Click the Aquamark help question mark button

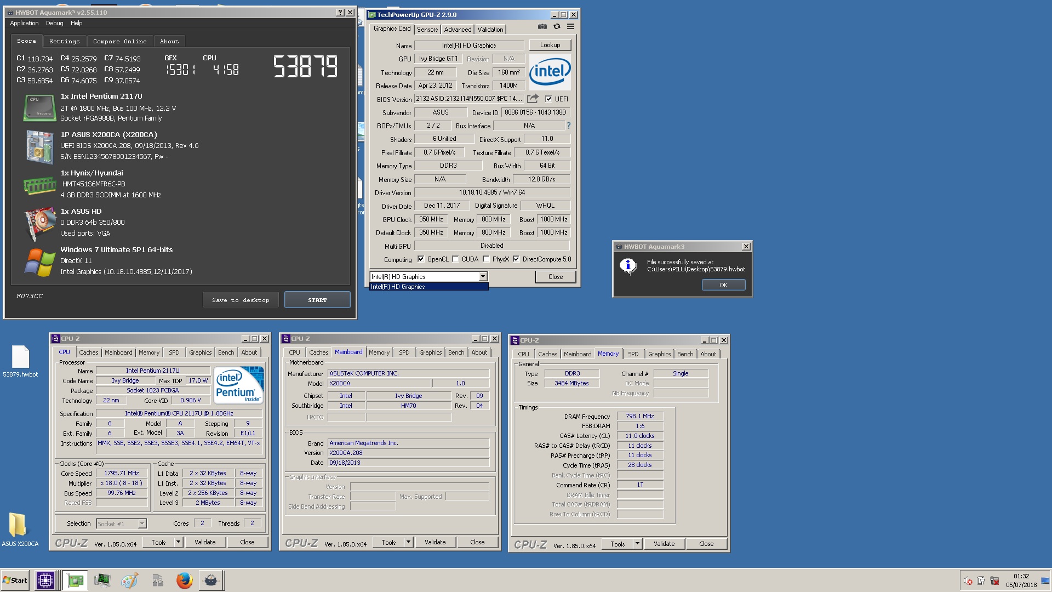(x=340, y=12)
